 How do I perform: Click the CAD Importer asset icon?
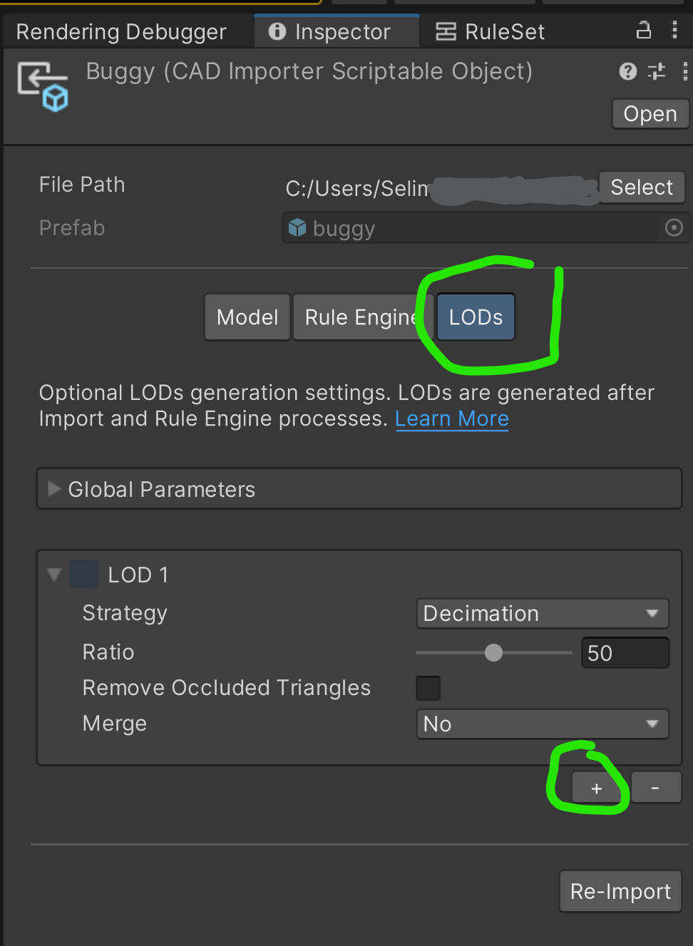click(43, 87)
